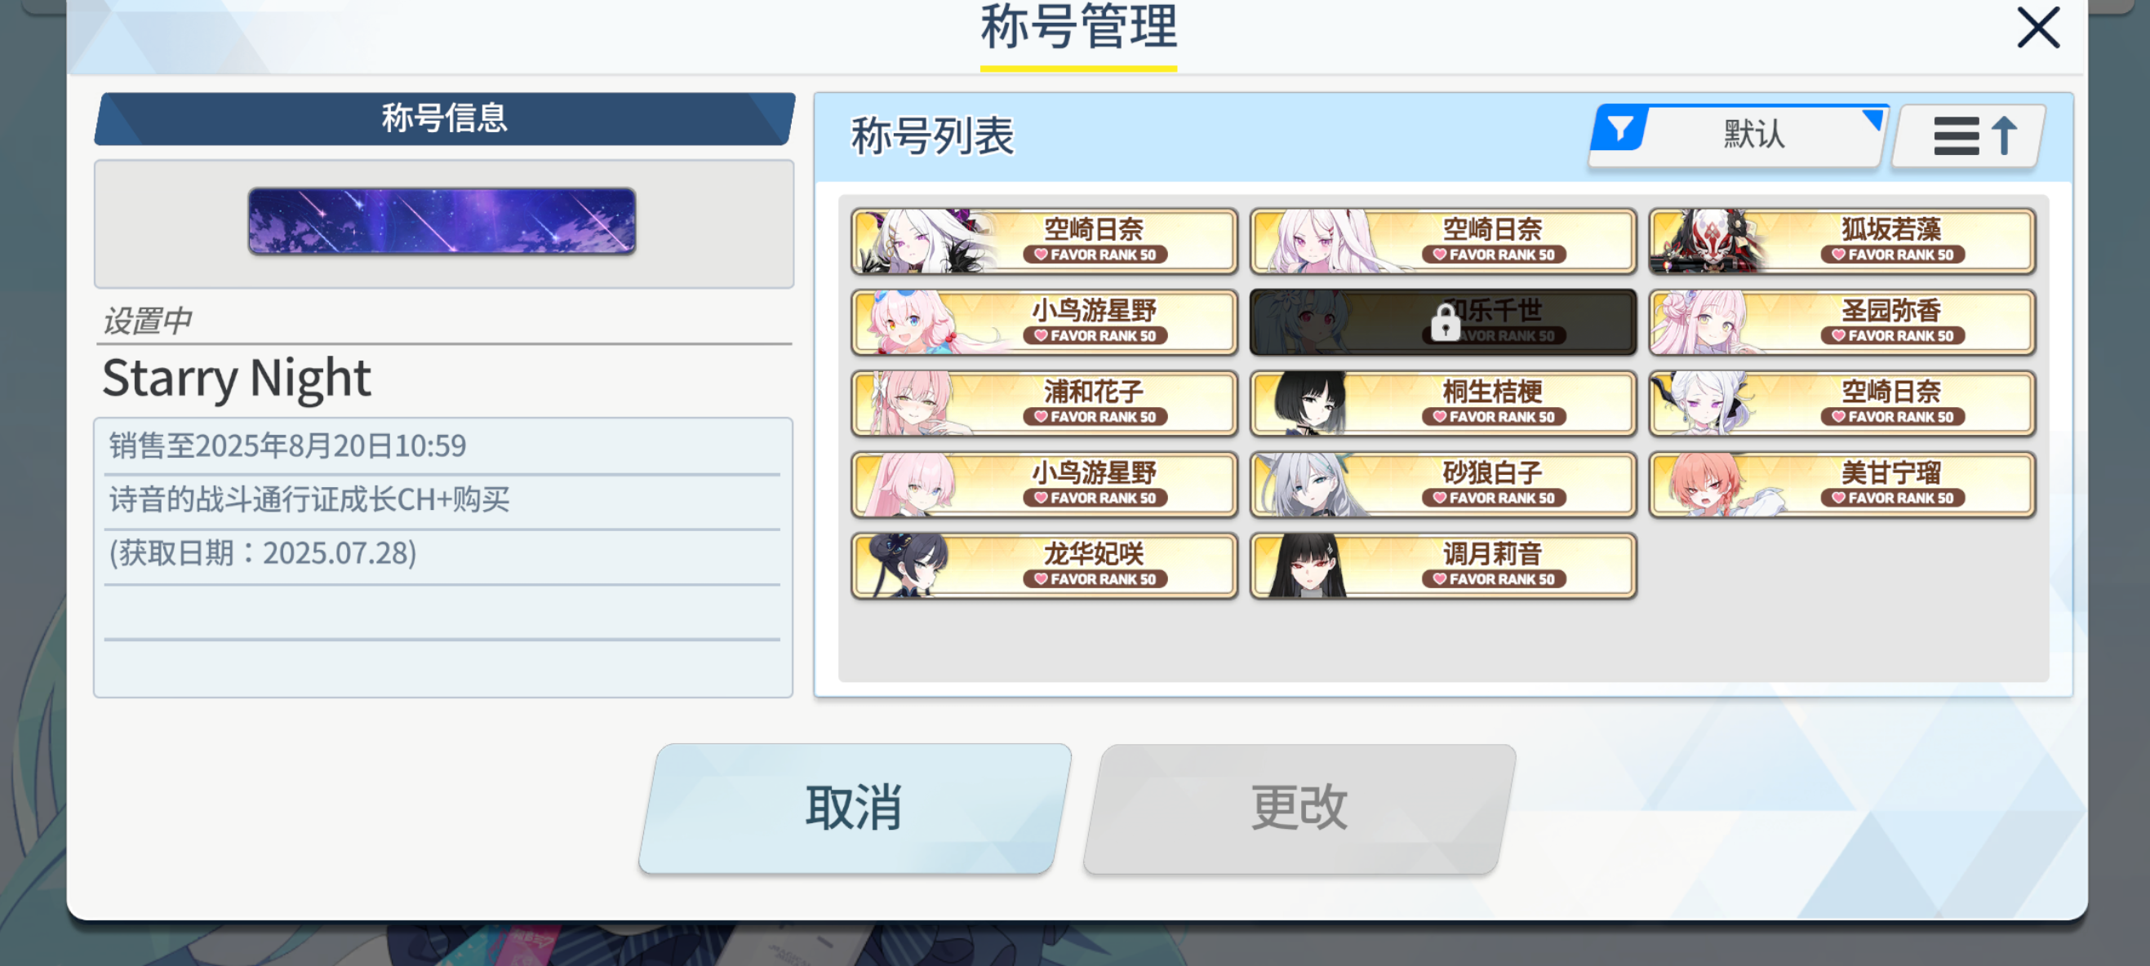Select the 桐生桔梗 title badge
Image resolution: width=2150 pixels, height=966 pixels.
1443,404
